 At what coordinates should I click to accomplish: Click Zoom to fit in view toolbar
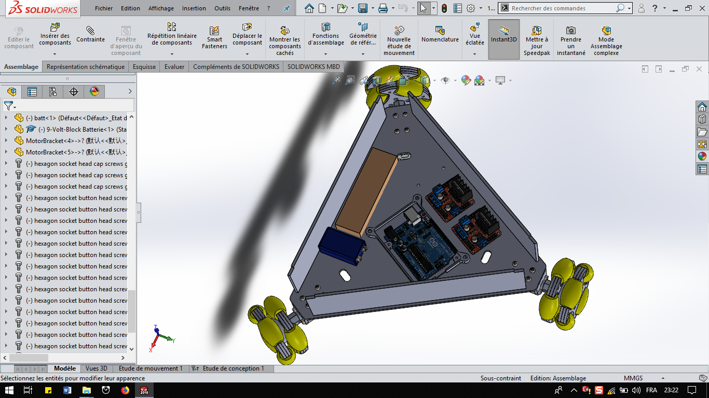coord(336,80)
